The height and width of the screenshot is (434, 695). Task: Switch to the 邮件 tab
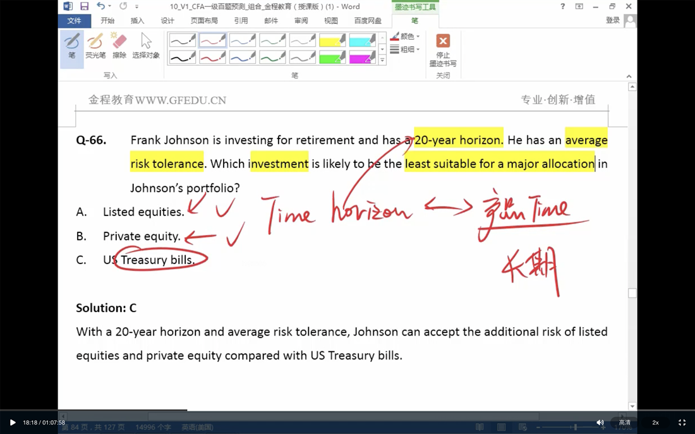pyautogui.click(x=271, y=21)
